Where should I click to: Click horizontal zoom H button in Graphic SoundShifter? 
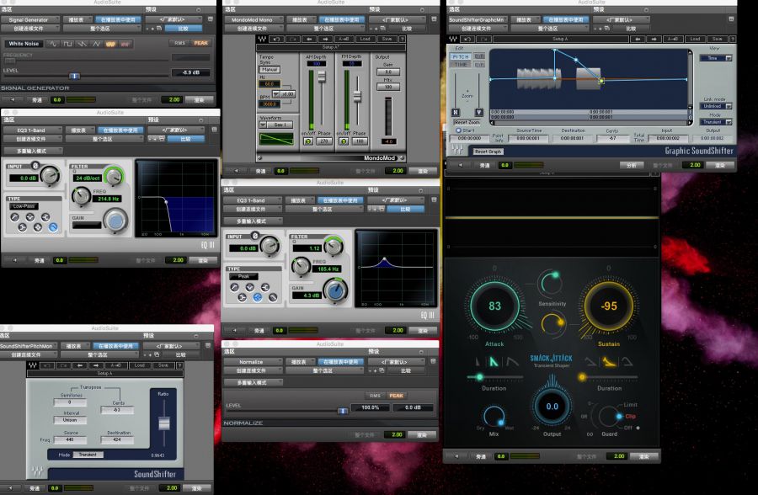coord(456,112)
